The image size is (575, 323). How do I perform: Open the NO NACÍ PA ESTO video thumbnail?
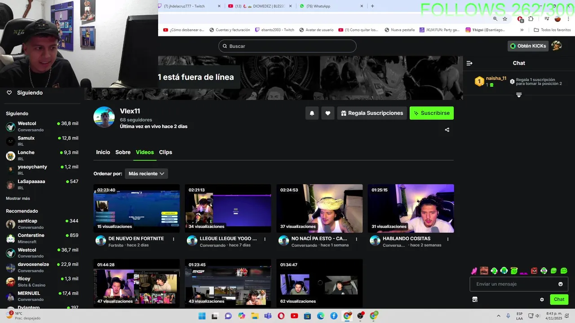tap(319, 208)
